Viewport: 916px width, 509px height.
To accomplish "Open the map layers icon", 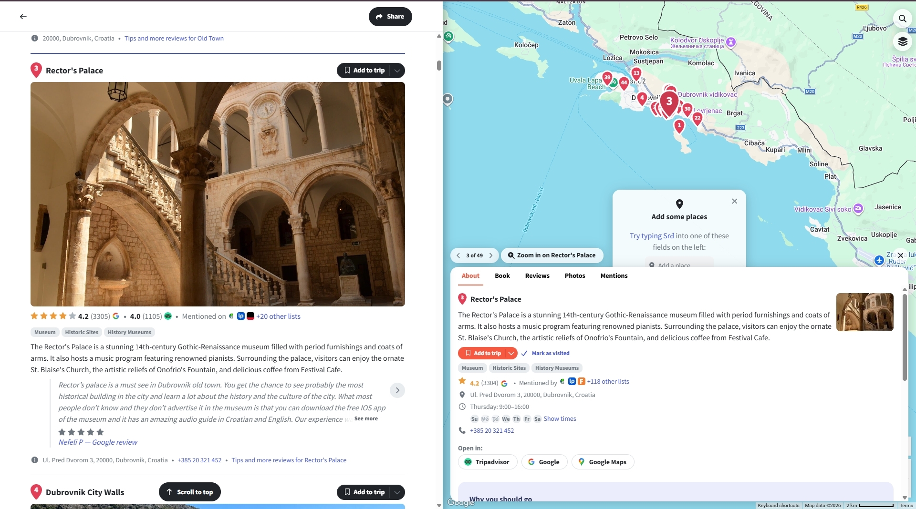I will point(902,42).
